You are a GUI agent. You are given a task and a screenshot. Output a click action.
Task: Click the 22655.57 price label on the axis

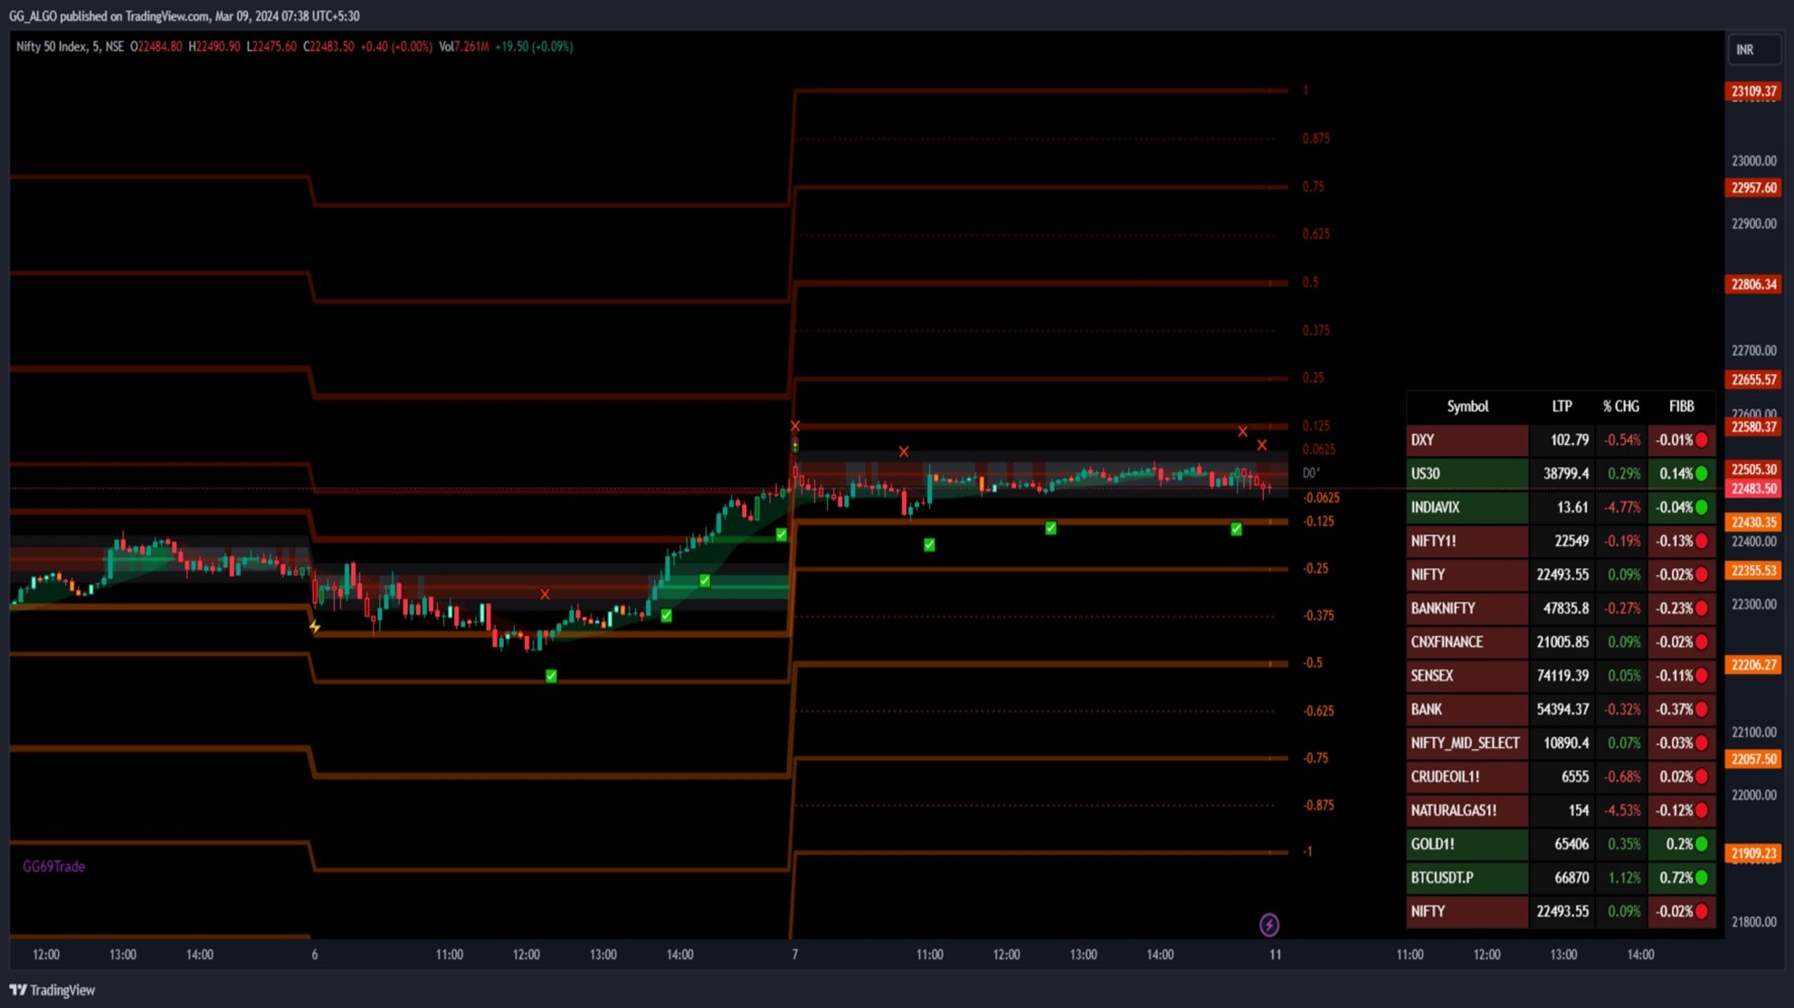(x=1753, y=380)
